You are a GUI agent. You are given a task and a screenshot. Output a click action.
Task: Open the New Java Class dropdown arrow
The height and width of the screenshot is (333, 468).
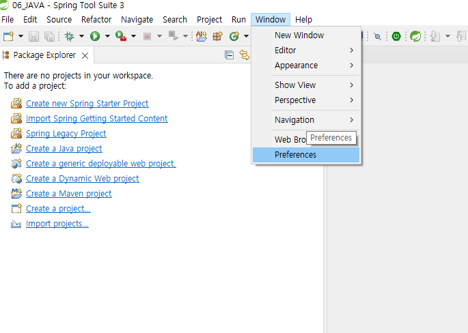(x=246, y=36)
